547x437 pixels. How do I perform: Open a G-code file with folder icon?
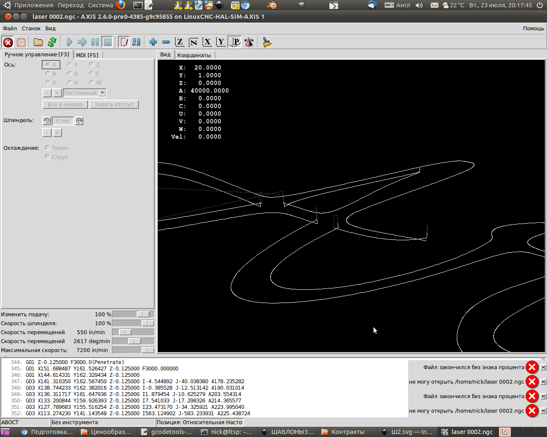point(38,42)
